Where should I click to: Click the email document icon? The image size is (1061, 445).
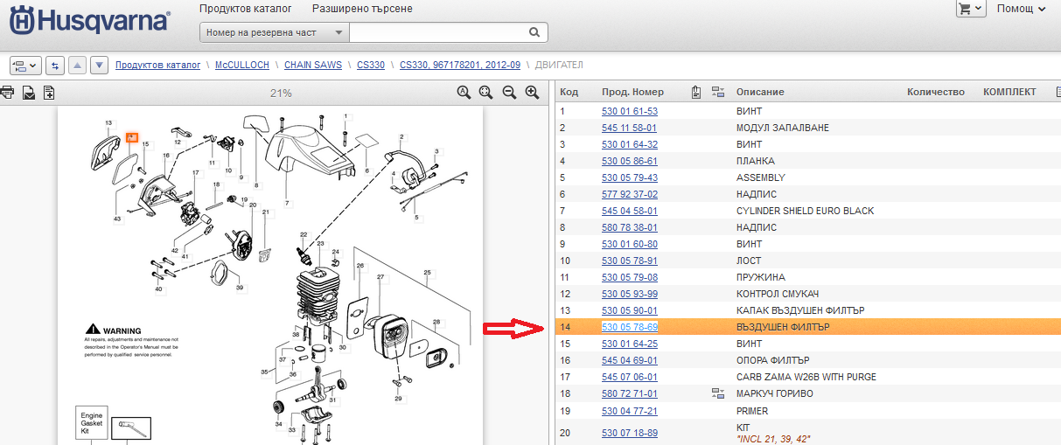tap(29, 93)
